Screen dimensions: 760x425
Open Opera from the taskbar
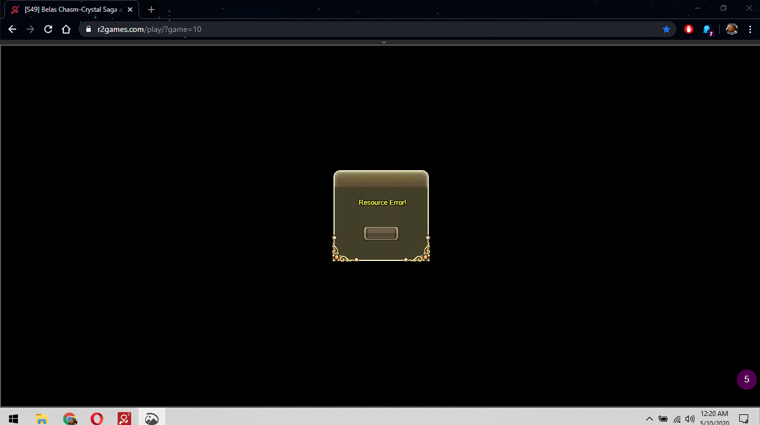click(x=97, y=418)
